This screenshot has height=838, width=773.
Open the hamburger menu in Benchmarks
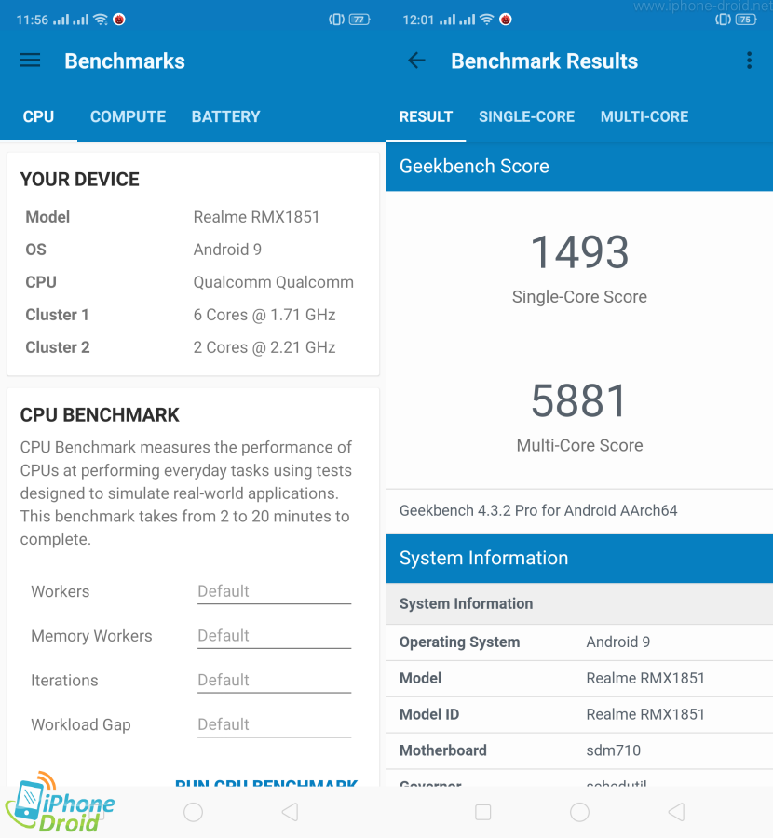tap(30, 61)
